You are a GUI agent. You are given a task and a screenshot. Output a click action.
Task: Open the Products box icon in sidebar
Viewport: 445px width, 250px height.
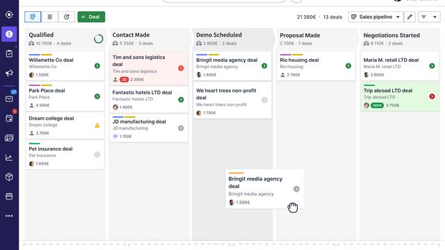9,177
